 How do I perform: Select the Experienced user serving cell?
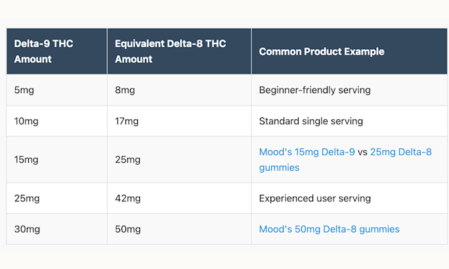coord(314,198)
